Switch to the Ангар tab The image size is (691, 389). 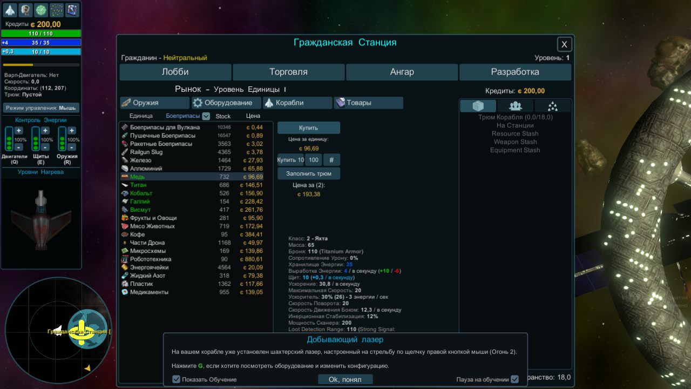(402, 72)
